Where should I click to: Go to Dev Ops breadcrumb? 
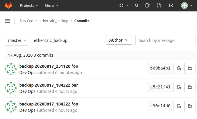pos(27,21)
